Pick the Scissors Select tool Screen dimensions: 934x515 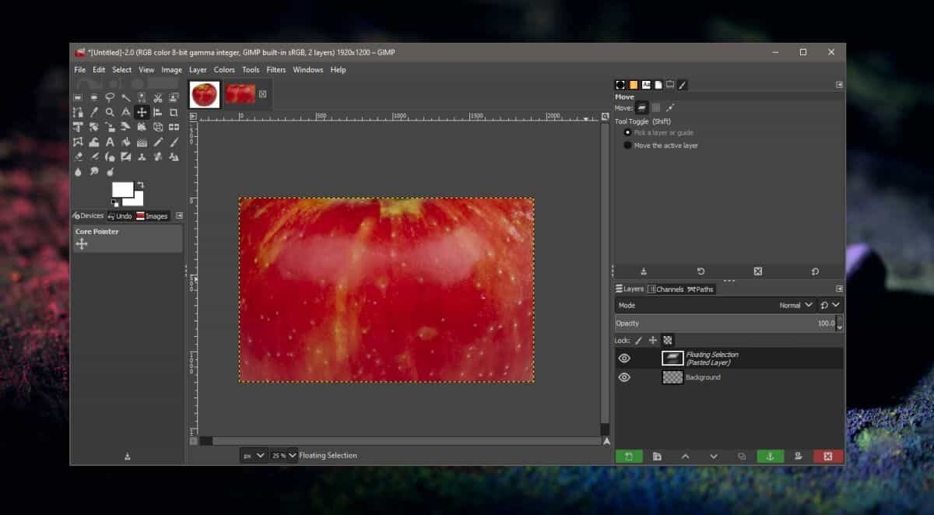pos(157,98)
